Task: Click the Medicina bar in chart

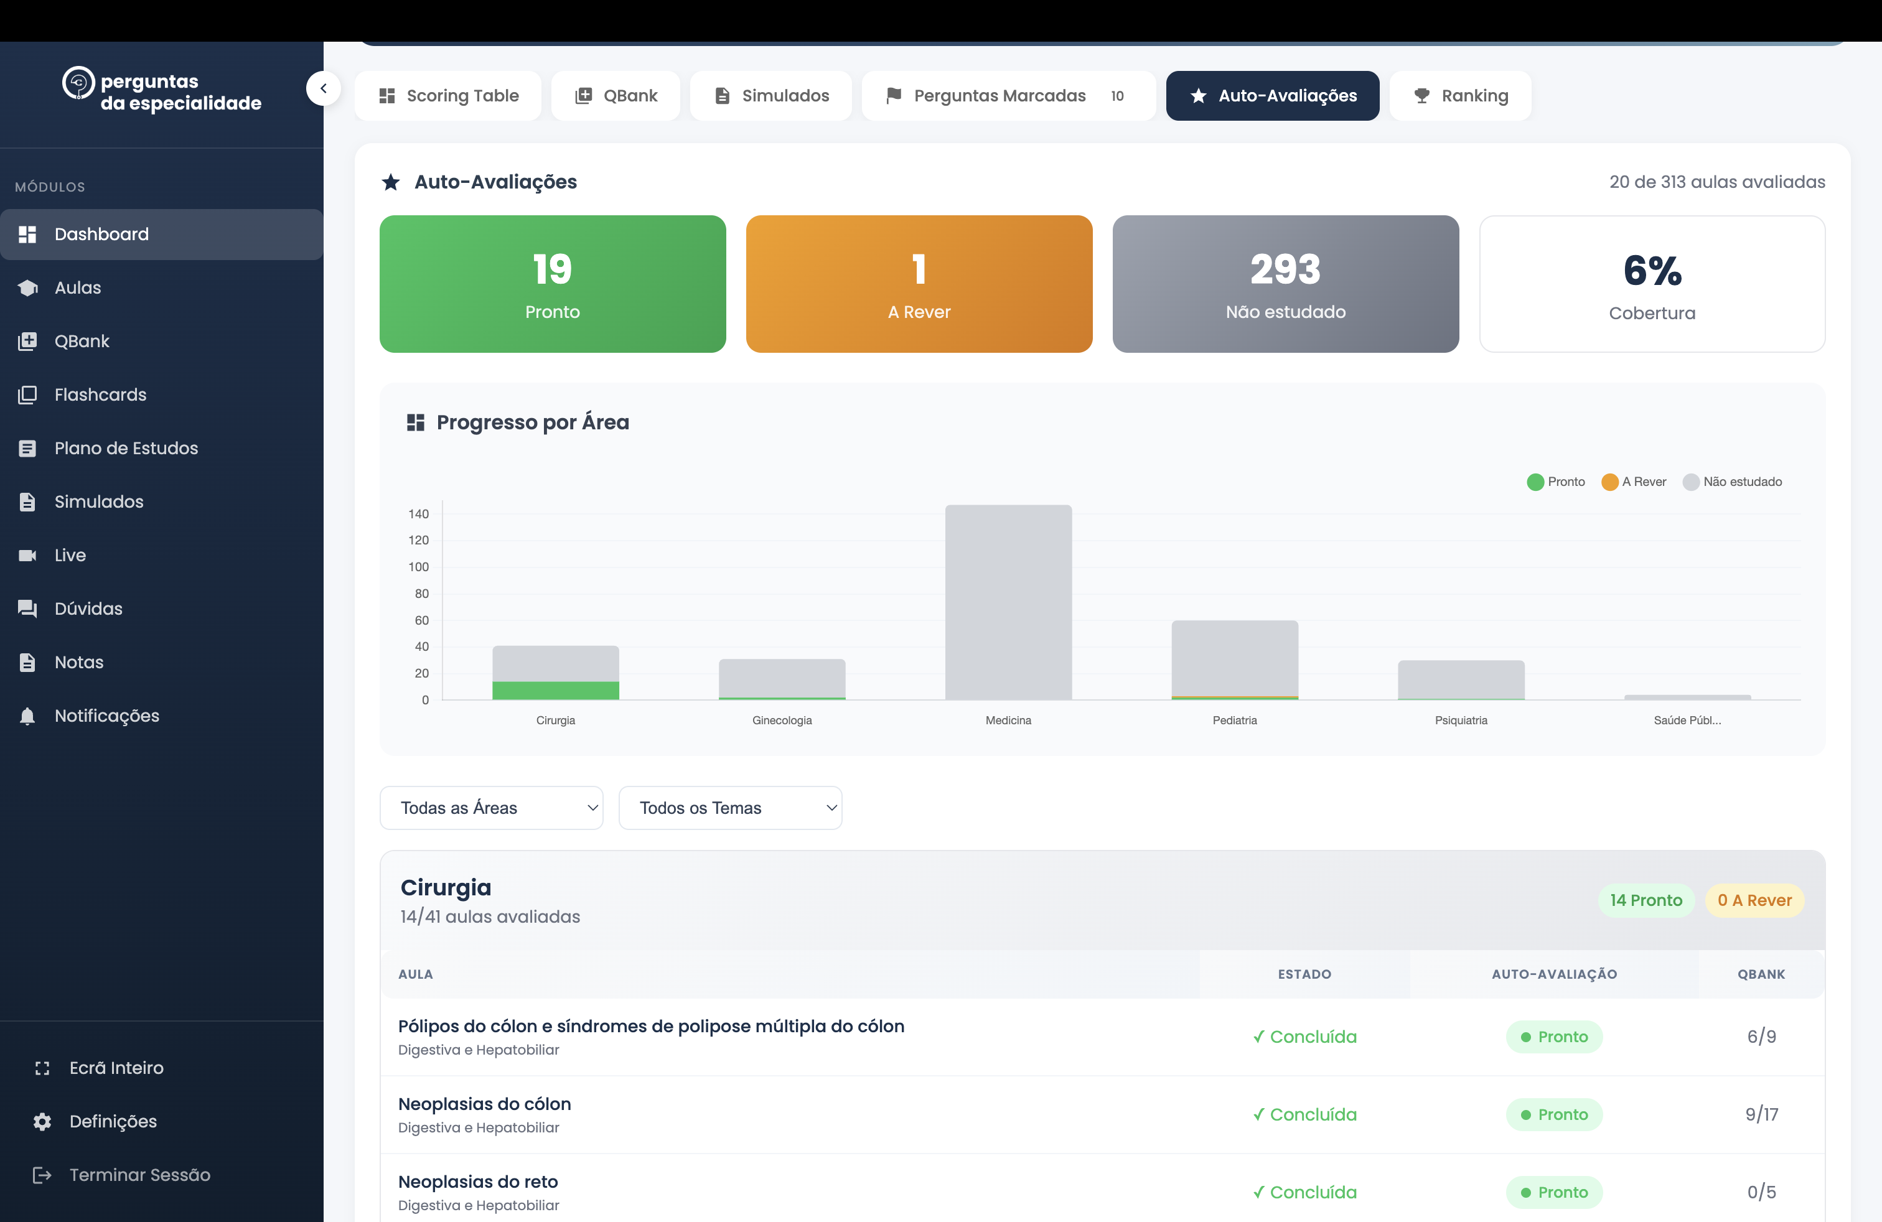Action: point(1008,602)
